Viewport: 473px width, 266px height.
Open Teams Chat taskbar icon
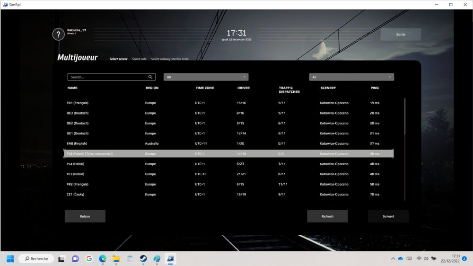tap(75, 259)
